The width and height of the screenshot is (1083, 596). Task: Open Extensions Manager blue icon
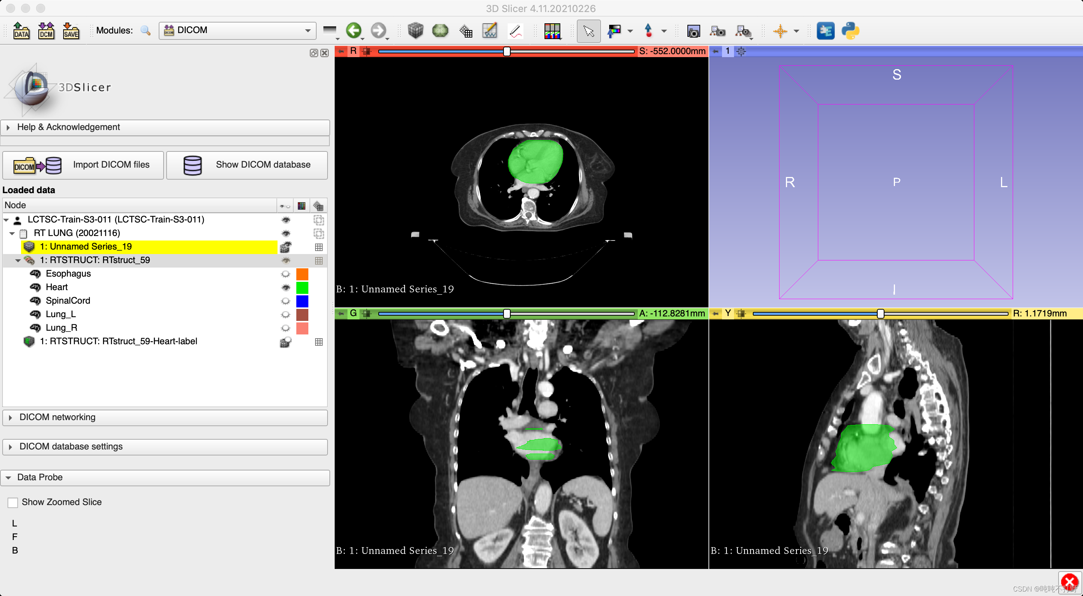pos(825,31)
